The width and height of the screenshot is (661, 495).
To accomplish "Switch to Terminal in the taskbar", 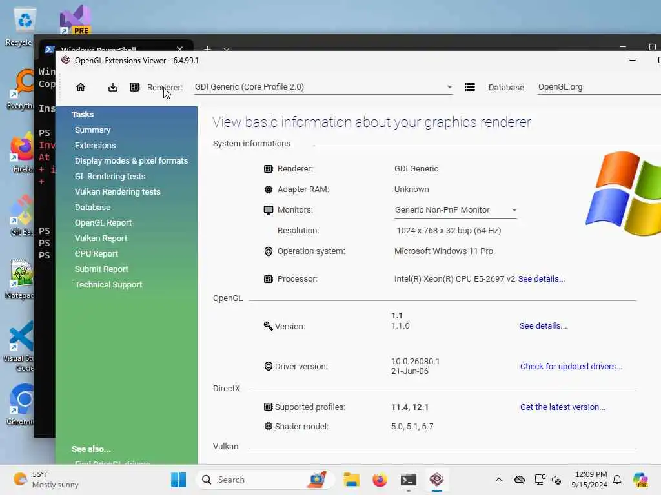I will [x=409, y=480].
